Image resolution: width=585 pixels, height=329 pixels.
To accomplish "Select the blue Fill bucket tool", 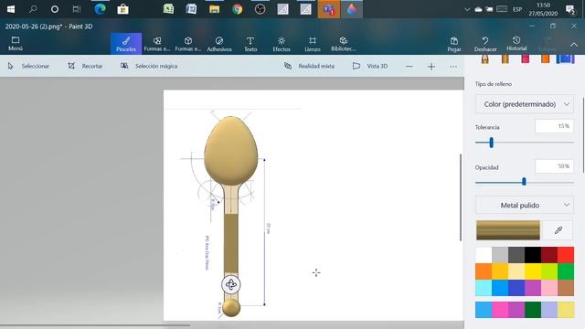I will (565, 58).
